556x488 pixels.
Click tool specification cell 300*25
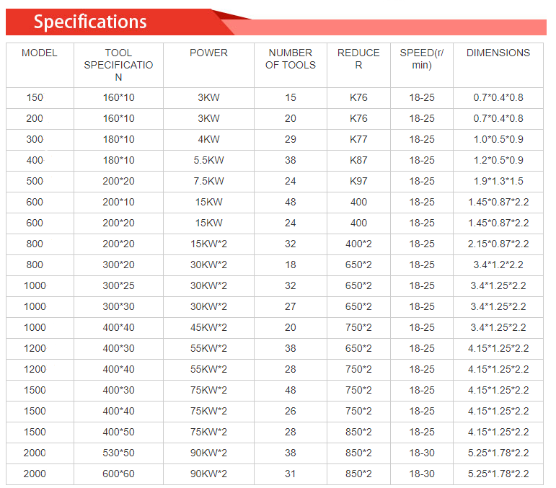point(118,285)
